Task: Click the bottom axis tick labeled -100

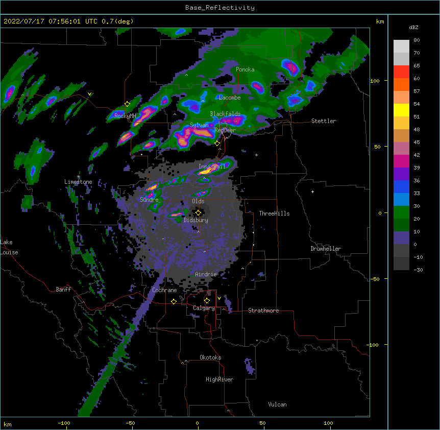Action: click(64, 423)
